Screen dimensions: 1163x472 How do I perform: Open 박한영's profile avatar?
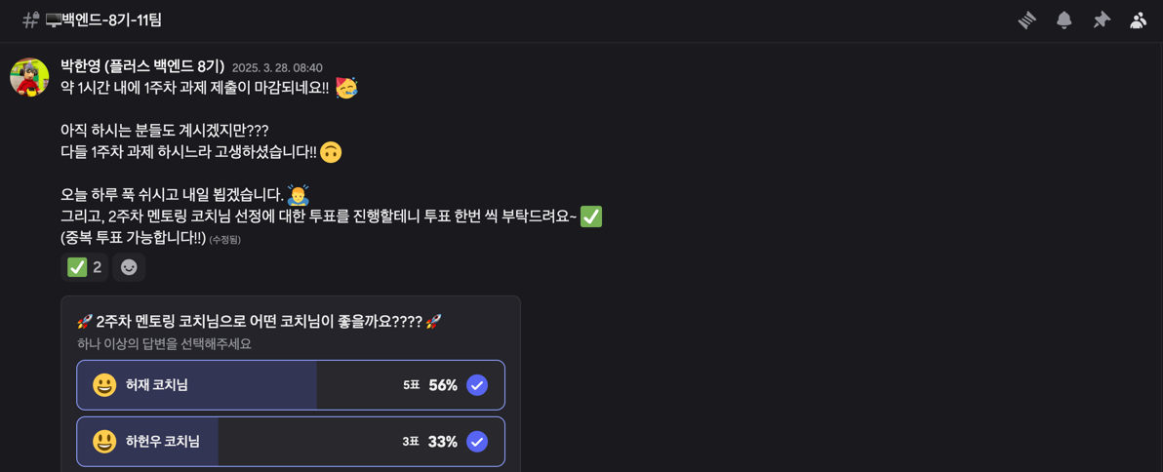tap(29, 77)
